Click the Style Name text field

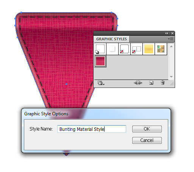click(x=92, y=129)
